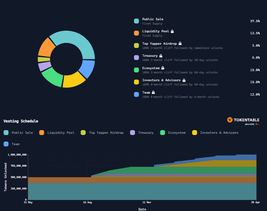267x211 pixels.
Task: Click the 750,000,000 y-axis label
Action: (19, 166)
